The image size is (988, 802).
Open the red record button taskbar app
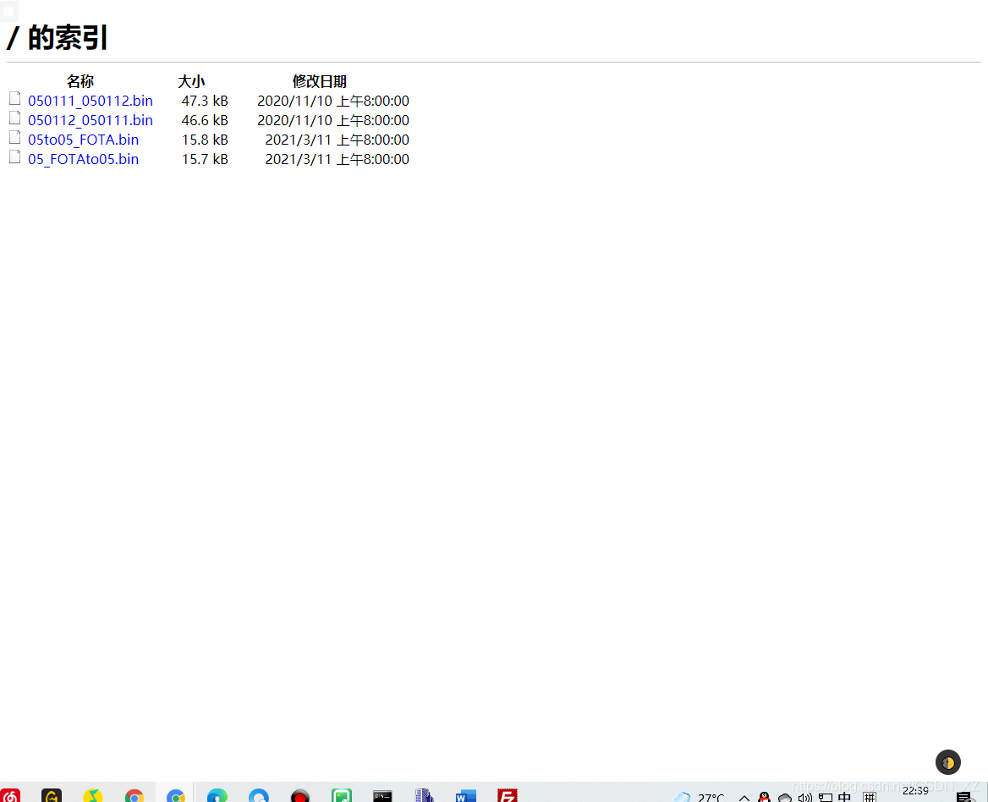tap(300, 796)
